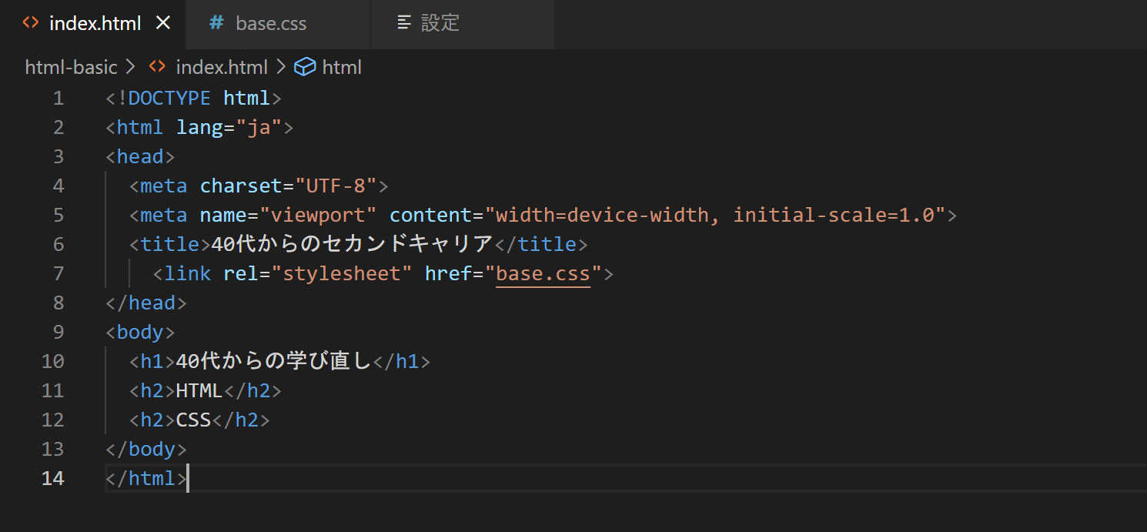Expand the html-basic breadcrumb dropdown

click(71, 67)
